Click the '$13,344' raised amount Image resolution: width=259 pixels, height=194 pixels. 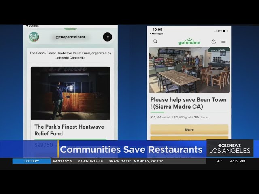click(155, 117)
